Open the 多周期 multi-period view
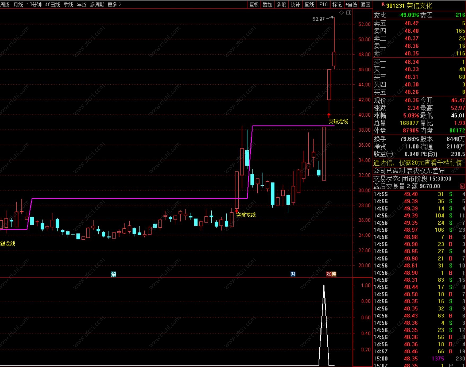 pyautogui.click(x=97, y=5)
